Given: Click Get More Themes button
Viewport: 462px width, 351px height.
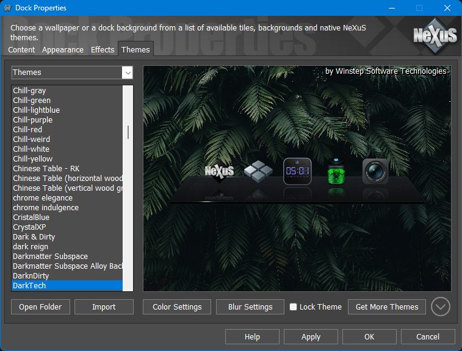Looking at the screenshot, I should click(387, 307).
